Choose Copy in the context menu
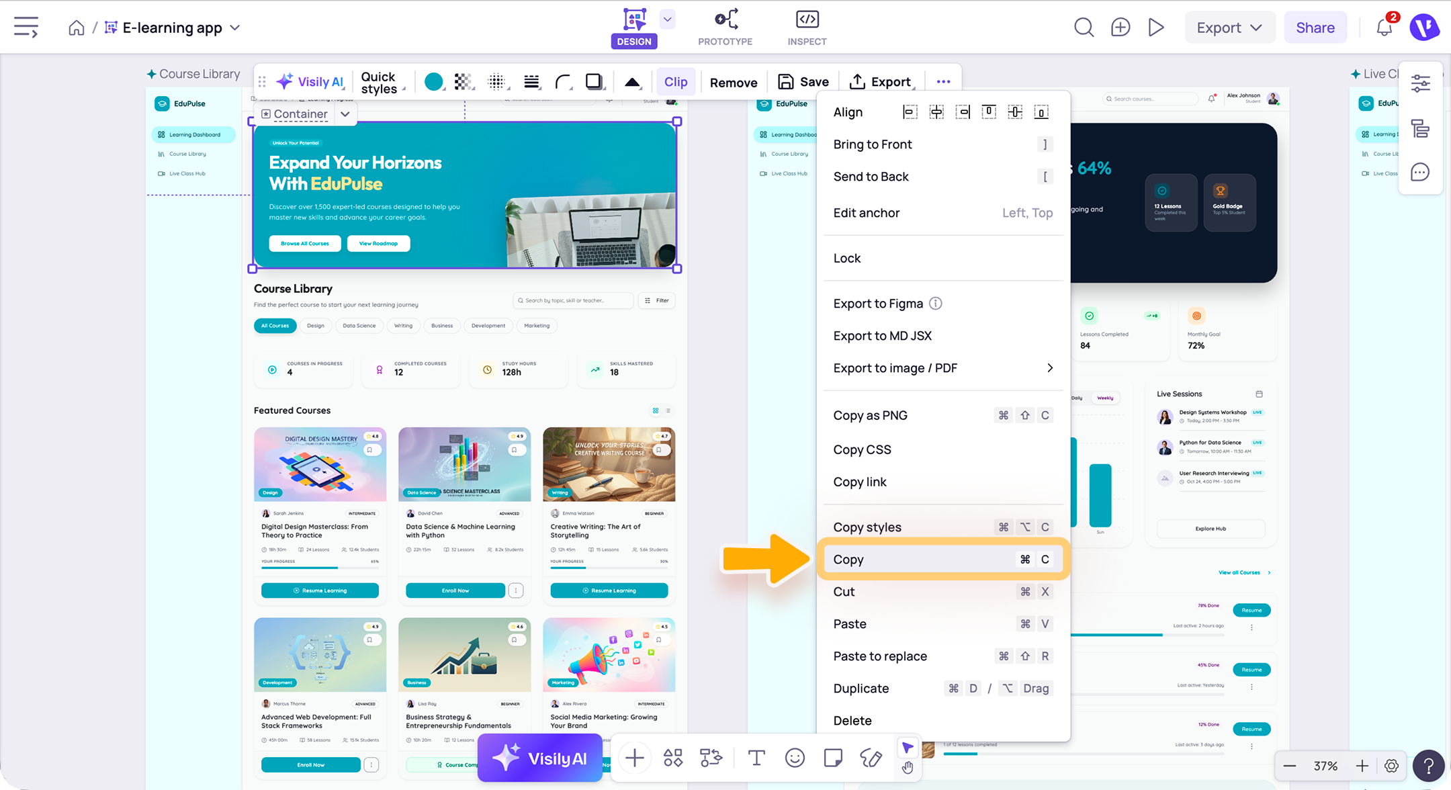This screenshot has height=790, width=1451. (943, 560)
